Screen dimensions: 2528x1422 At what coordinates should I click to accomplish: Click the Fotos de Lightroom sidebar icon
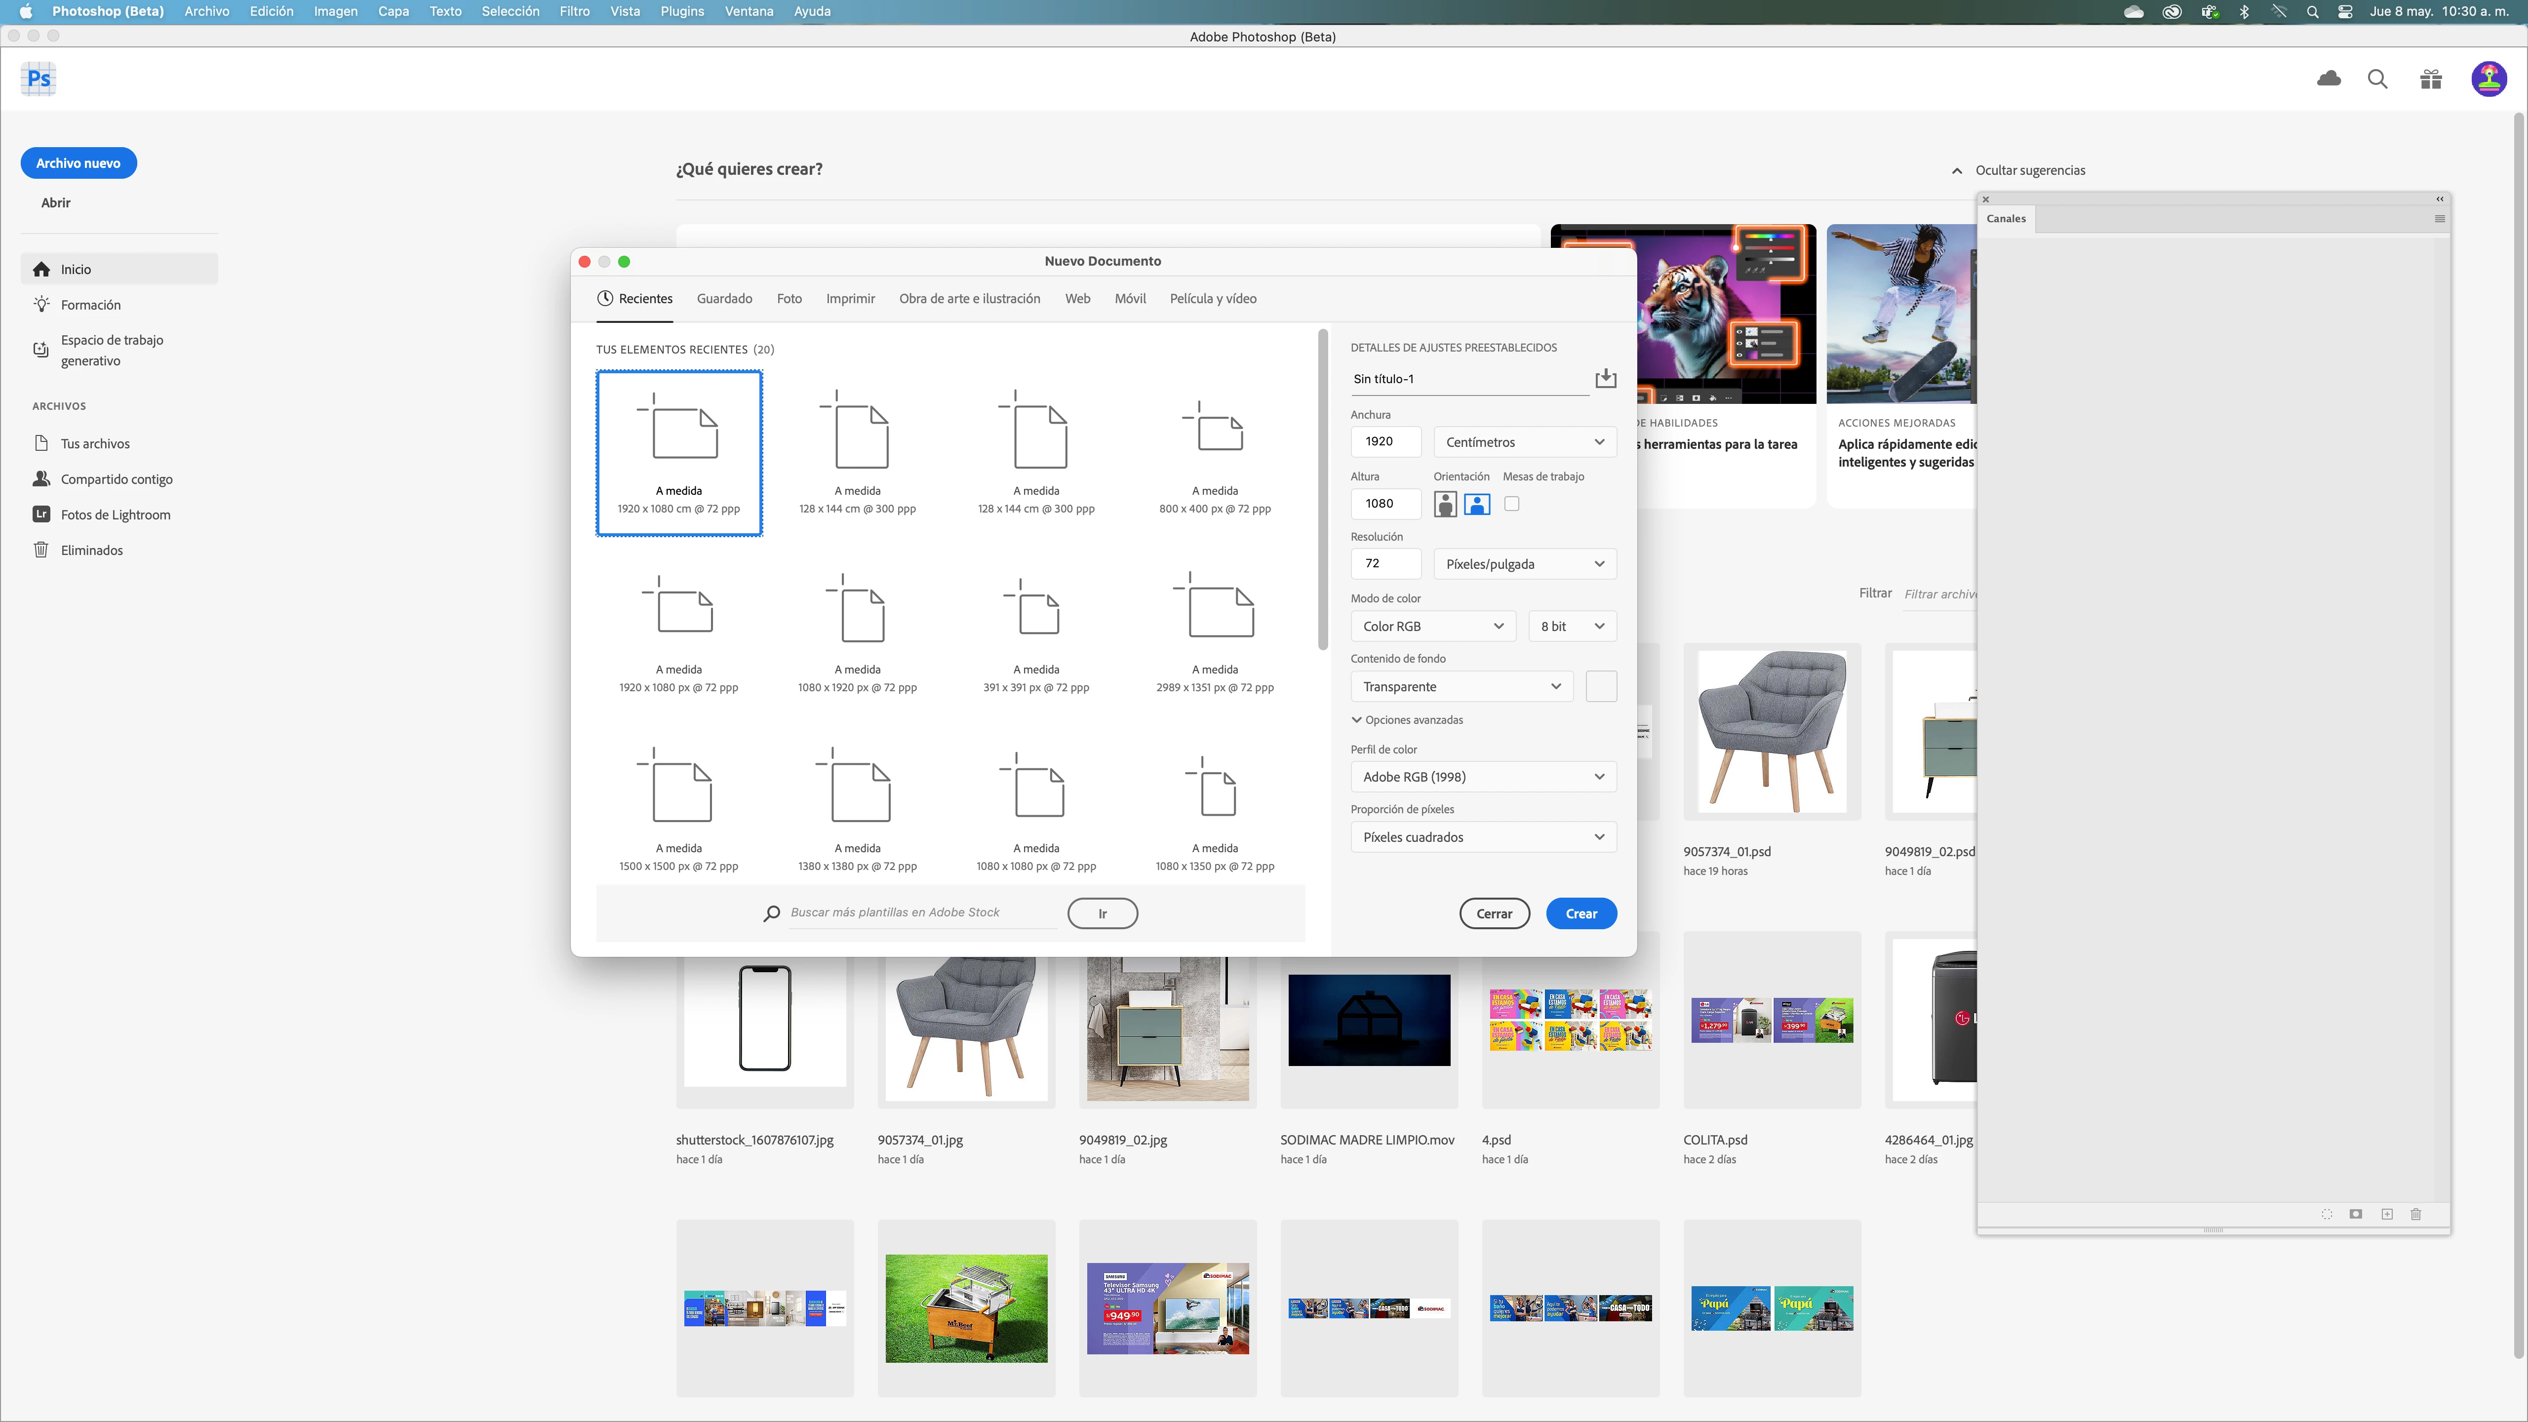(41, 514)
